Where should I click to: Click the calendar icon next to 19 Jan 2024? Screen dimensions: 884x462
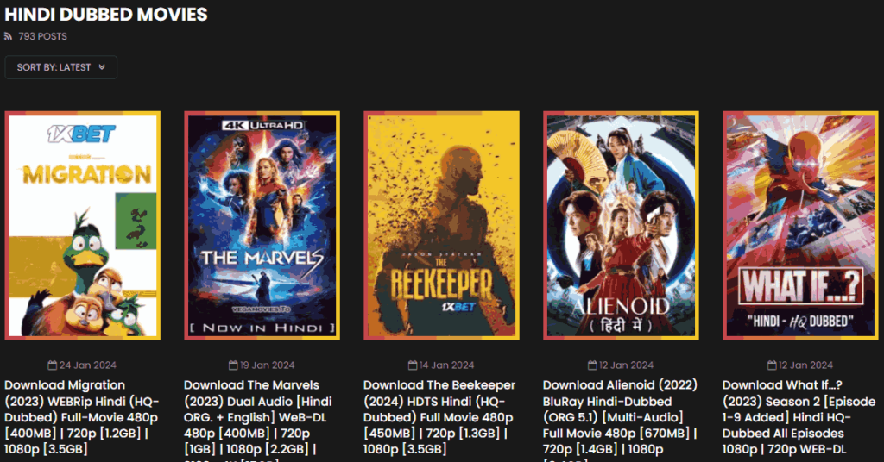pyautogui.click(x=233, y=365)
